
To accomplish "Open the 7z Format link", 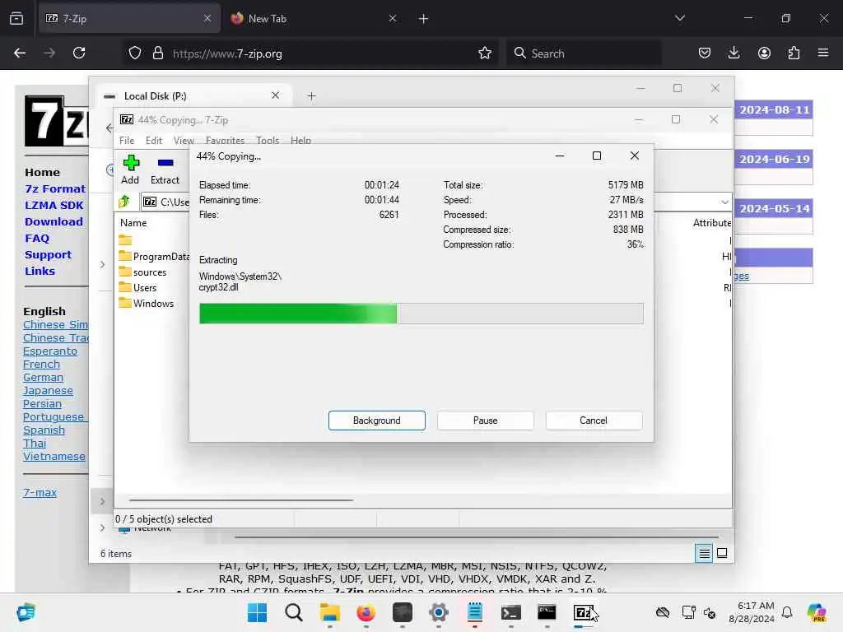I will [55, 188].
